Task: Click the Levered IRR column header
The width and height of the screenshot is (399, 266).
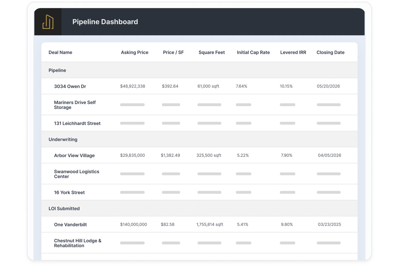Action: (293, 53)
